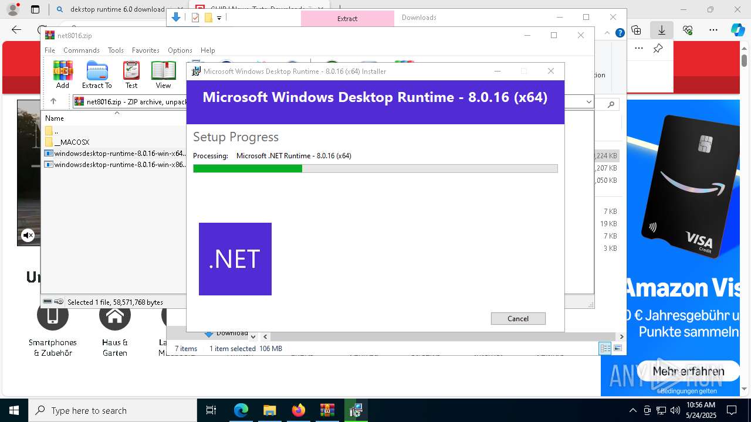Open the Edge Downloads toolbar button

tap(662, 30)
